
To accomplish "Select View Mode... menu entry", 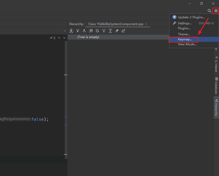I will tap(194, 44).
